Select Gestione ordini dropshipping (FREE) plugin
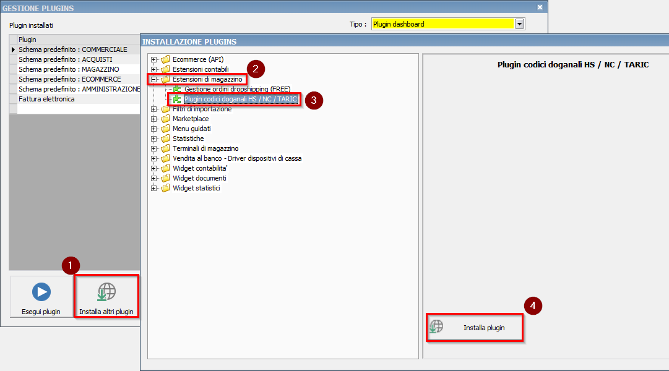This screenshot has height=371, width=669. coord(237,89)
